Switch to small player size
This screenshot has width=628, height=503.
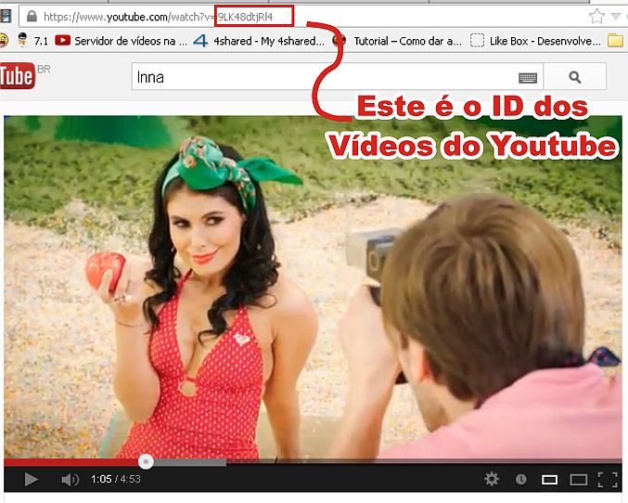point(549,480)
